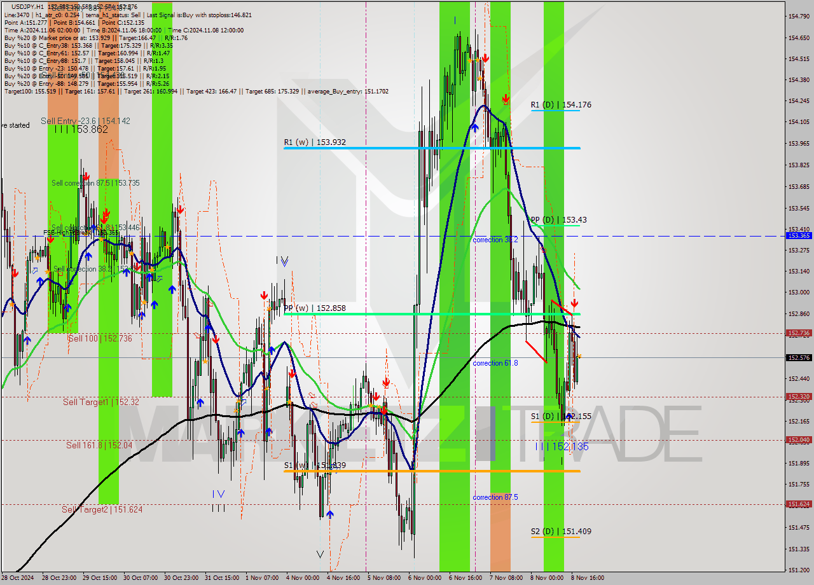
Task: Click the '28 Oct 2024' time axis label
Action: point(17,578)
